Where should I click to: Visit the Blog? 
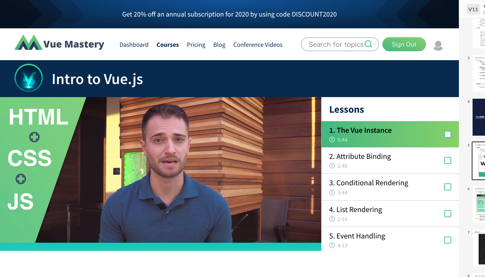[x=219, y=45]
